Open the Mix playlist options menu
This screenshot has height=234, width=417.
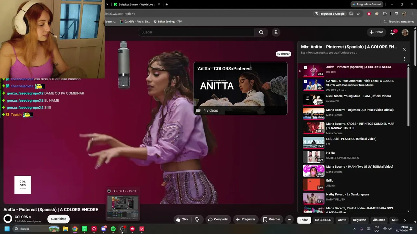[x=404, y=59]
